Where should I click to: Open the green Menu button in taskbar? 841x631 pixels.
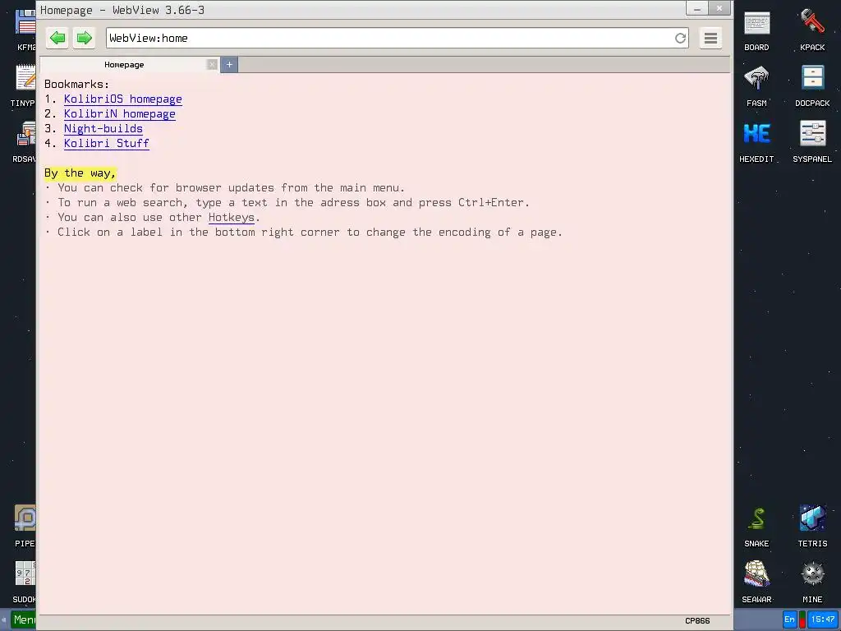tap(24, 620)
